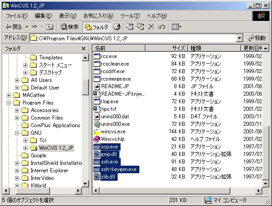Viewport: 272px width, 206px height.
Task: Expand the All Users tree node
Action: click(17, 80)
